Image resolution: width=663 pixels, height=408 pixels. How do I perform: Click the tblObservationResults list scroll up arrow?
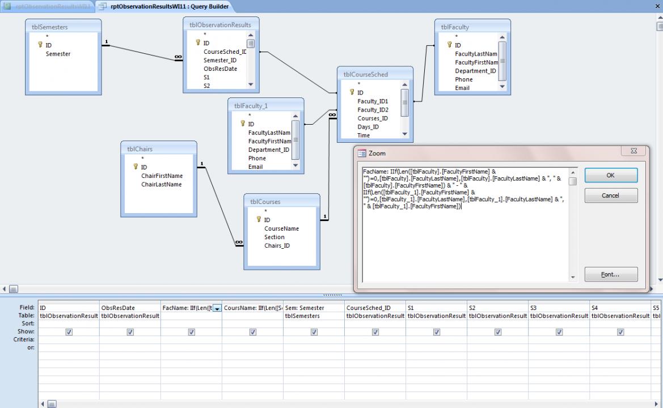[251, 35]
